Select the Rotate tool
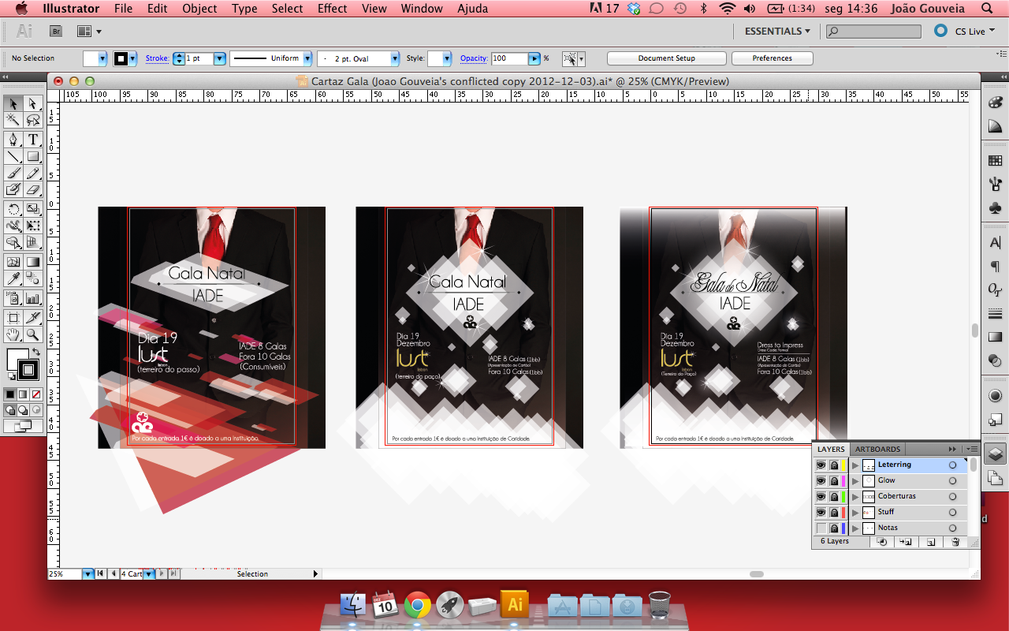The image size is (1009, 631). click(13, 209)
